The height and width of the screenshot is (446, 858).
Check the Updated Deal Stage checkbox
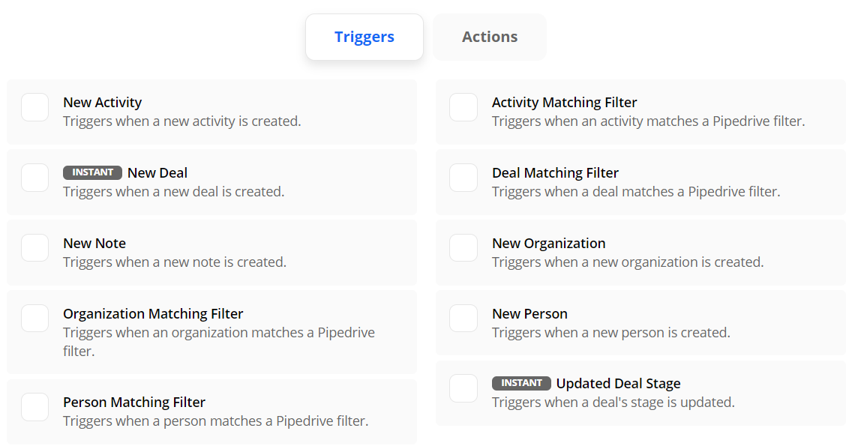[463, 388]
